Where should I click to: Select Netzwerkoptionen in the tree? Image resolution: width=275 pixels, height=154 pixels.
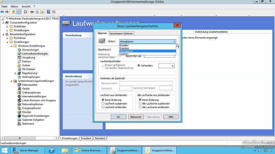coord(32,104)
